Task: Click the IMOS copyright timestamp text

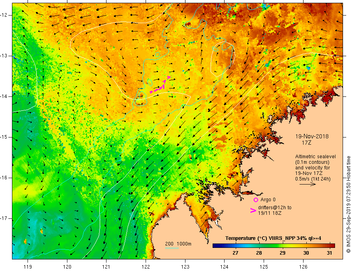Action: pos(348,204)
